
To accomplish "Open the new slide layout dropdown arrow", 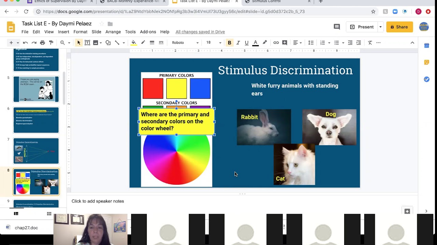I will coord(18,43).
